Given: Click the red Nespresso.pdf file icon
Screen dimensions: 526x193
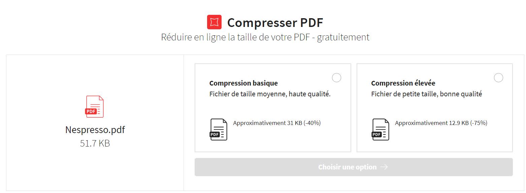Looking at the screenshot, I should [94, 106].
